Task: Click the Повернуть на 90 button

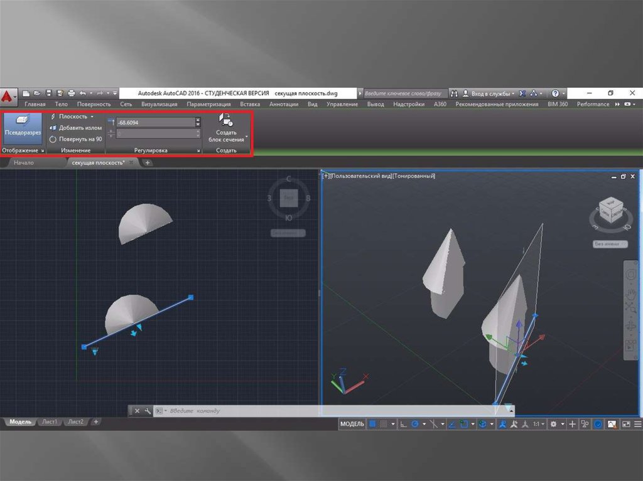Action: (x=76, y=139)
